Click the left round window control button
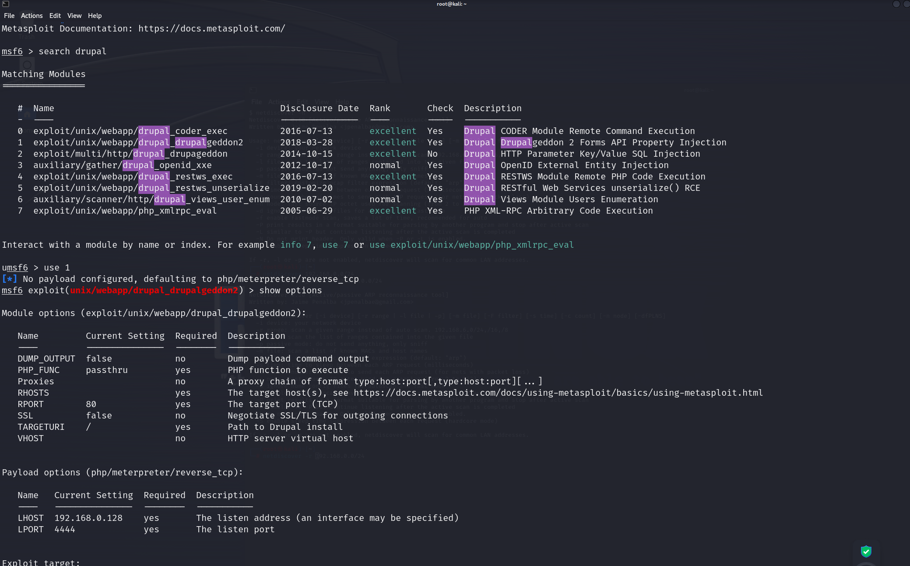This screenshot has height=566, width=910. pyautogui.click(x=896, y=4)
